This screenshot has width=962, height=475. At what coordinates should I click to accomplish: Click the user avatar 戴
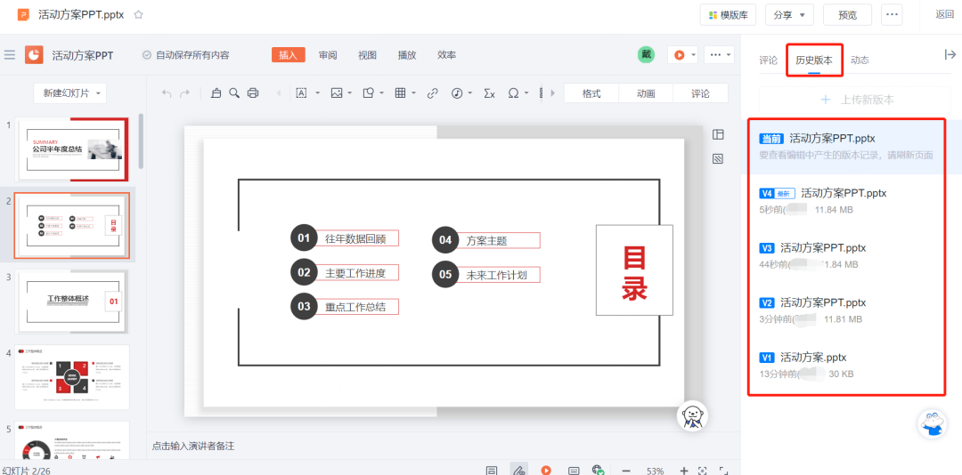point(646,54)
